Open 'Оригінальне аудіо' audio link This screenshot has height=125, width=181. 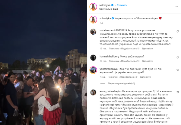click(x=109, y=9)
